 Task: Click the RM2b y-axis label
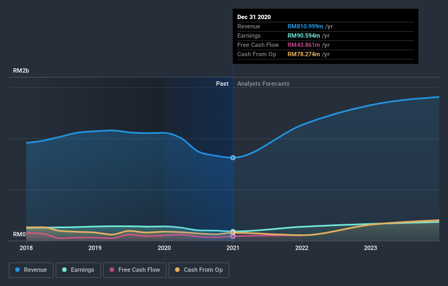[21, 70]
